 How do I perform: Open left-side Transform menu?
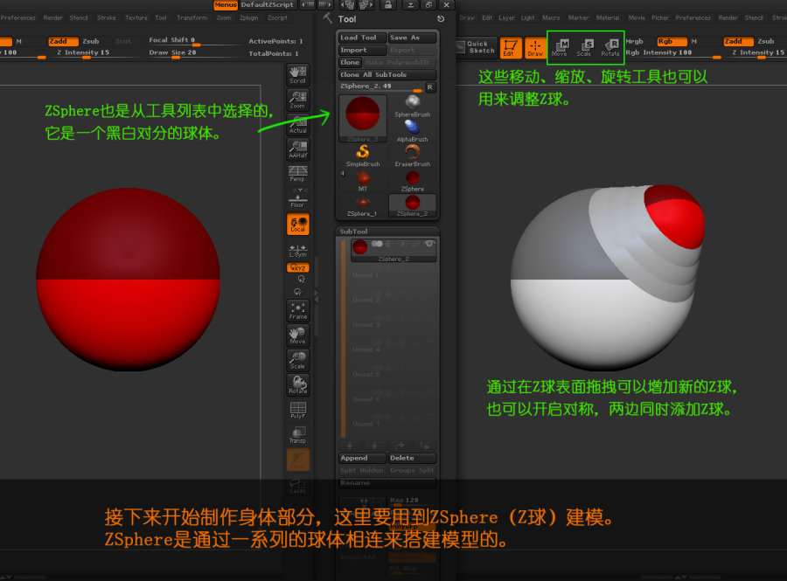pyautogui.click(x=192, y=18)
